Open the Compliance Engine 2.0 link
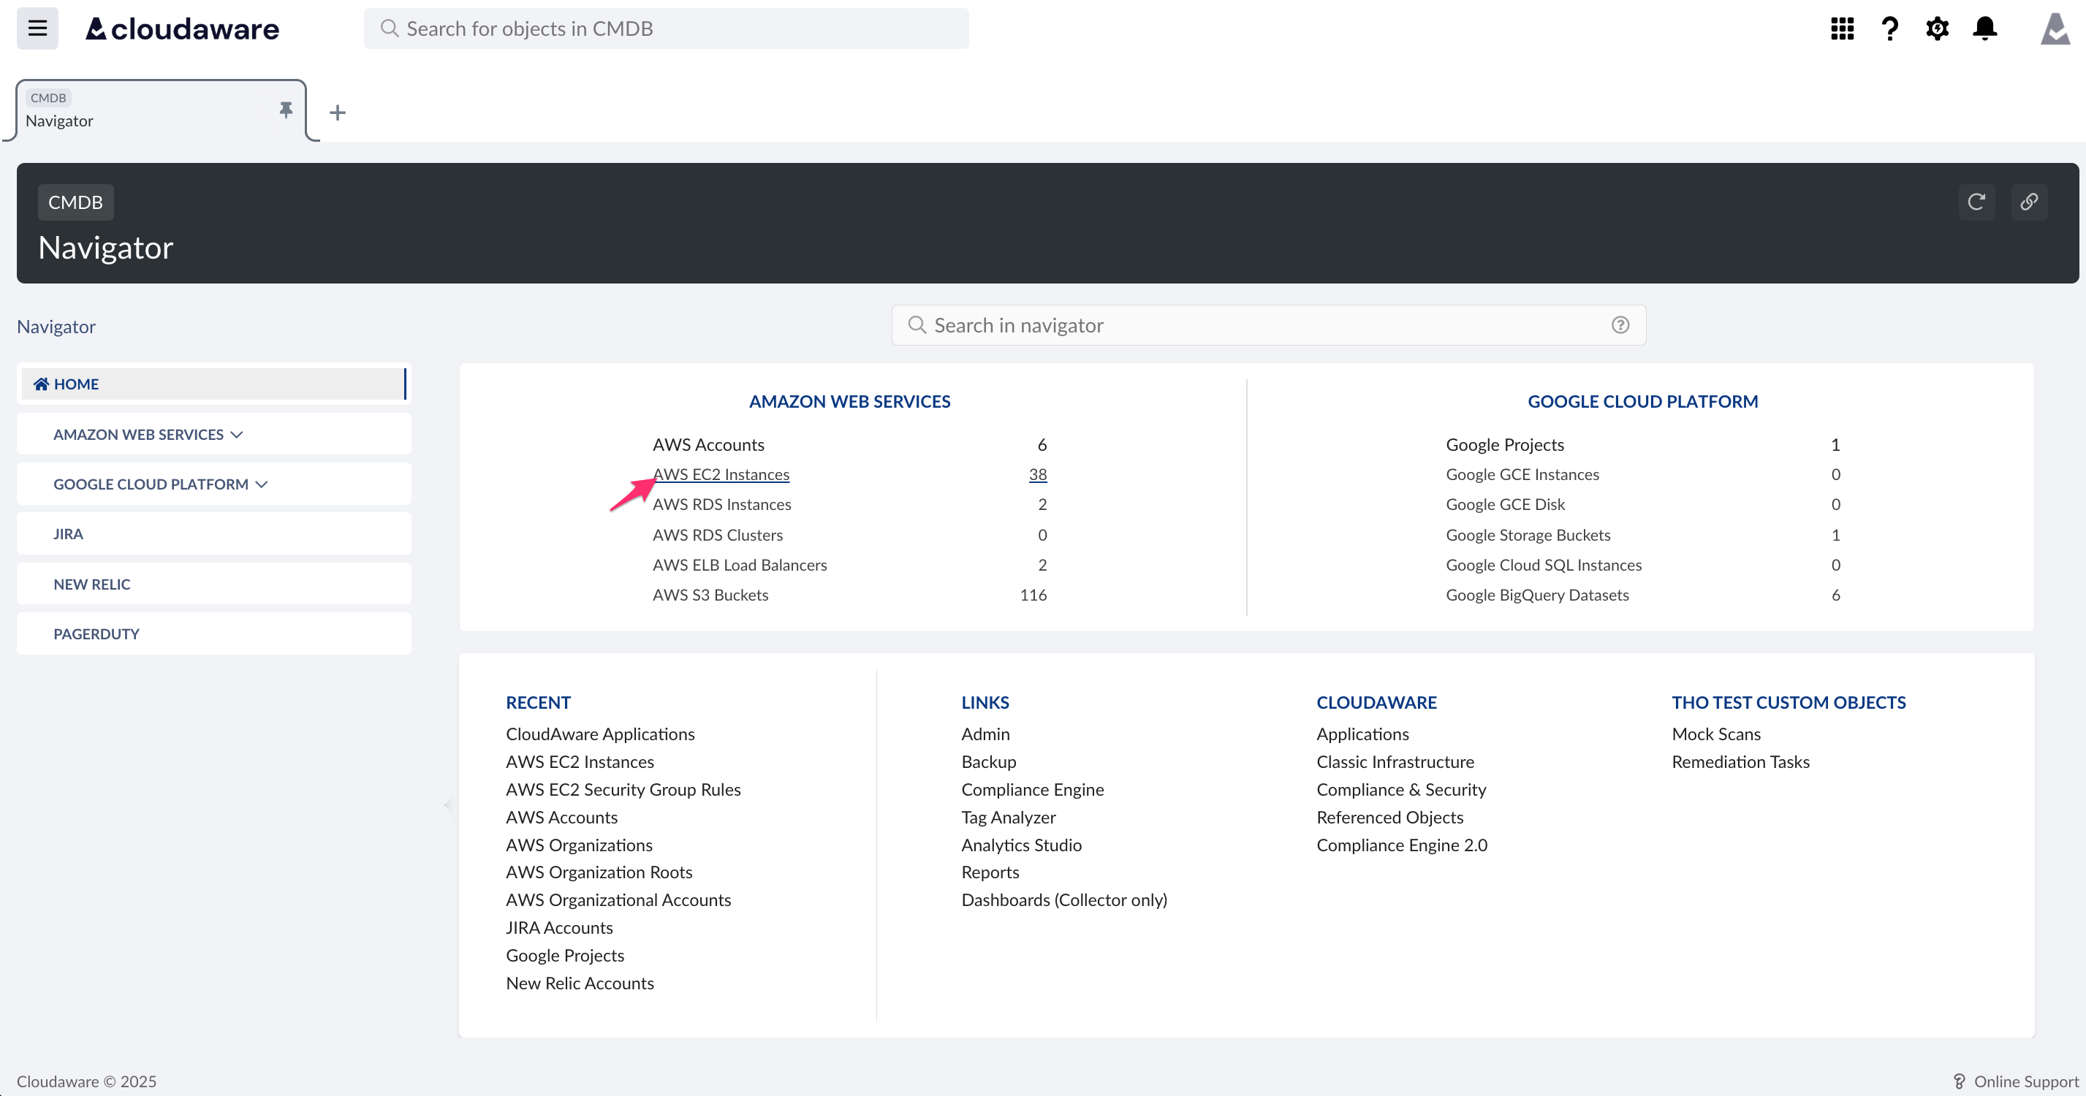Viewport: 2086px width, 1096px height. pyautogui.click(x=1402, y=844)
